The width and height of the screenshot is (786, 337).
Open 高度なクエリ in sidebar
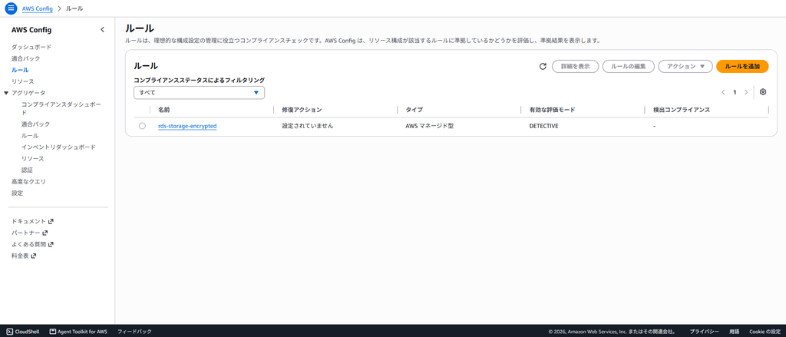point(28,181)
